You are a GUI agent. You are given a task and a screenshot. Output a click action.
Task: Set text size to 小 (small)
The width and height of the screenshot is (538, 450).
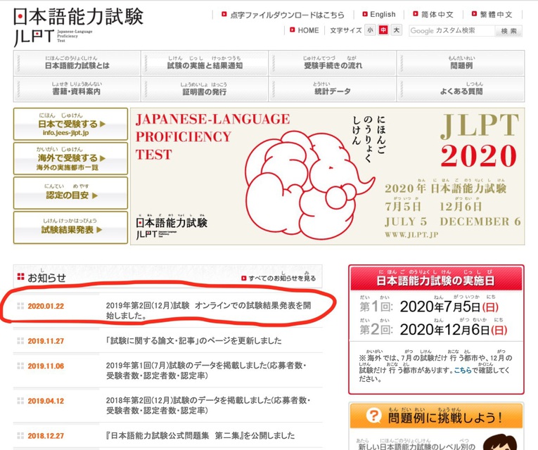[x=370, y=30]
